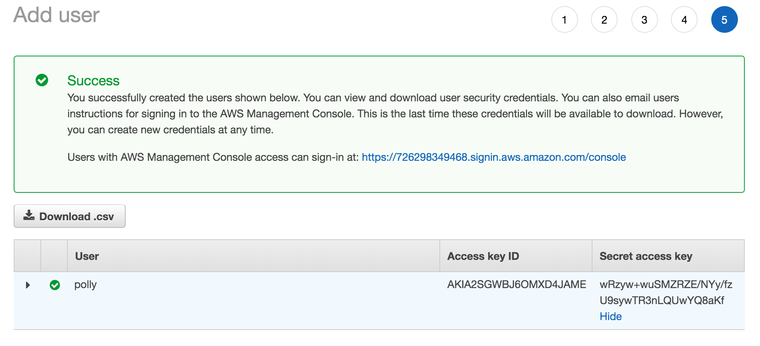Go to step 2 of Add user
Screen dimensions: 760x346
click(x=604, y=20)
